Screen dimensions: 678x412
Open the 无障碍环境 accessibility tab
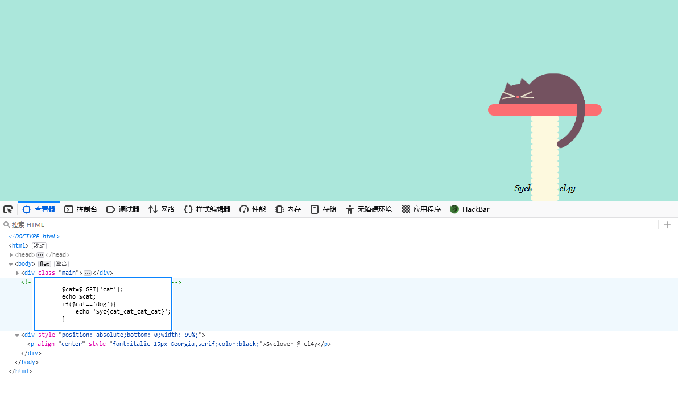click(369, 209)
